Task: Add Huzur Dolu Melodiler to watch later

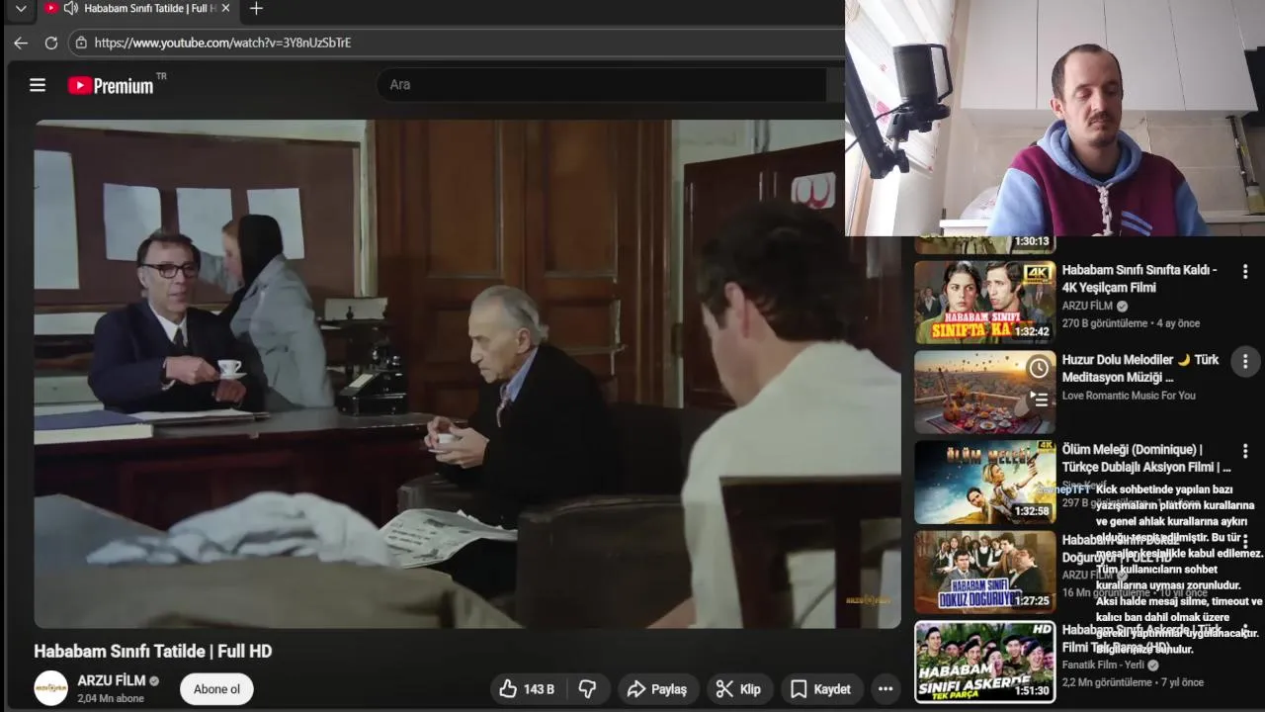Action: click(1039, 369)
